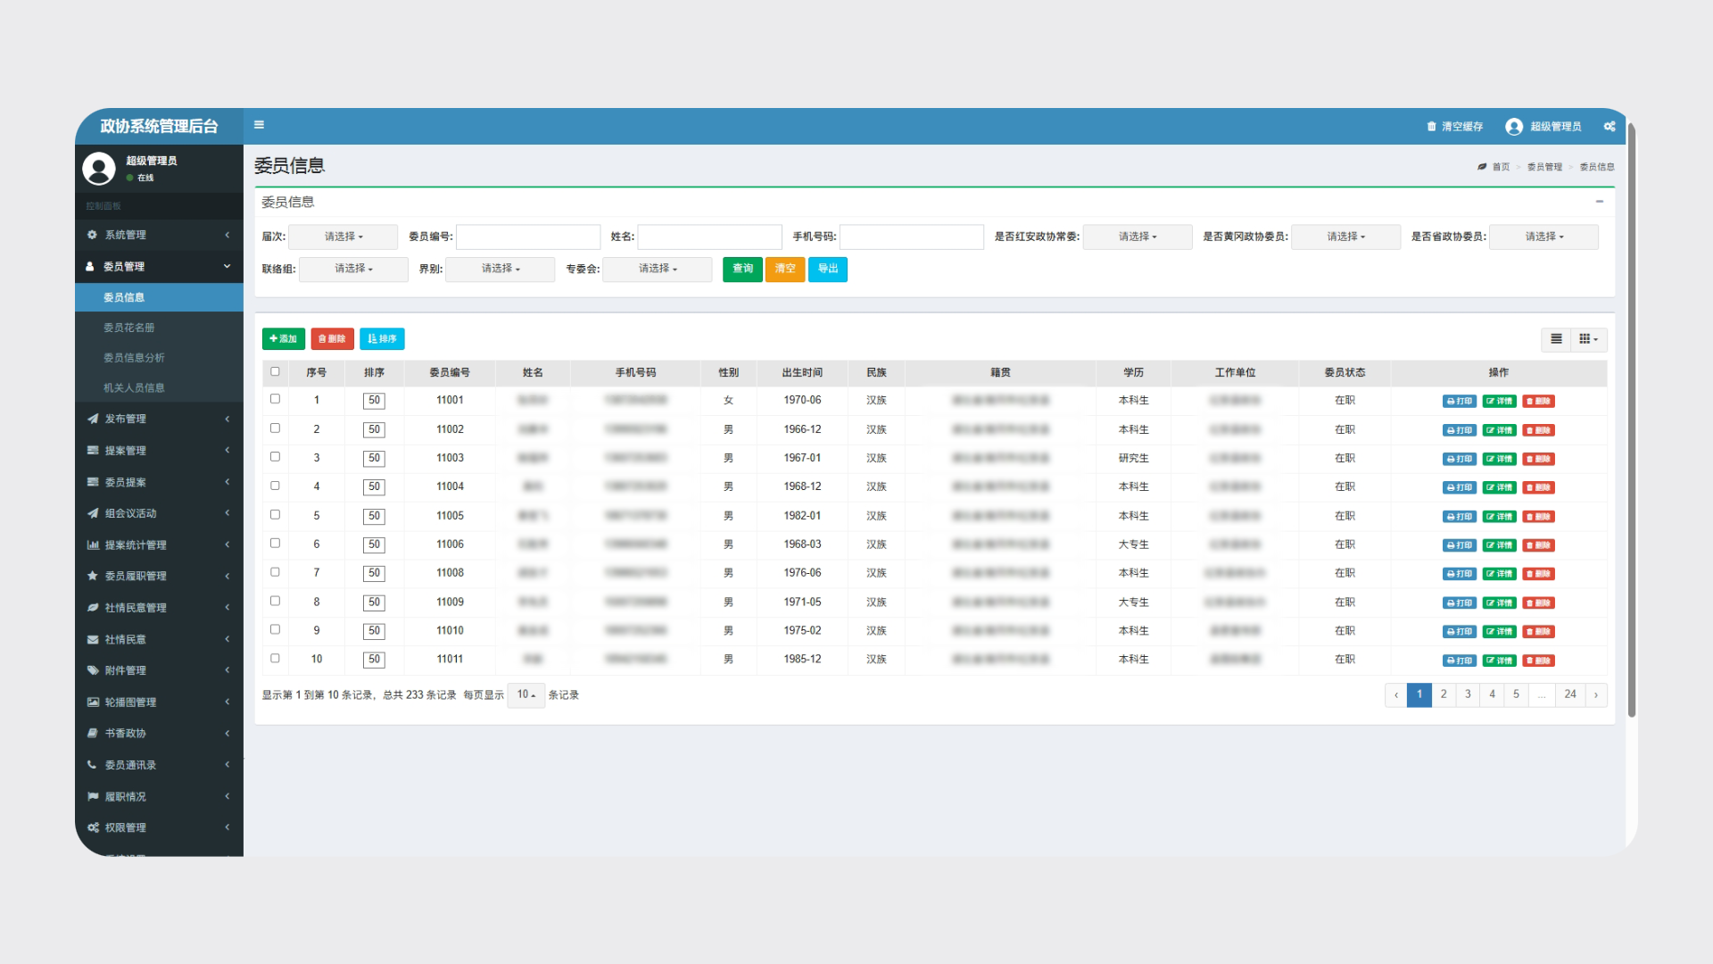This screenshot has height=964, width=1713.
Task: Click the 提案管理 list icon
Action: (93, 451)
